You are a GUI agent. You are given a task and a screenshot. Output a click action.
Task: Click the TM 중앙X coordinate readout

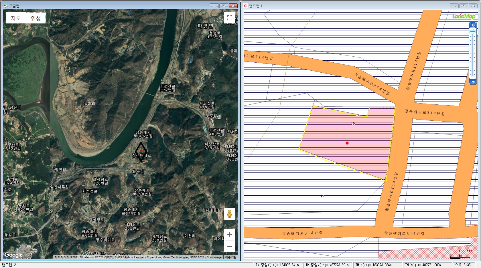click(277, 265)
